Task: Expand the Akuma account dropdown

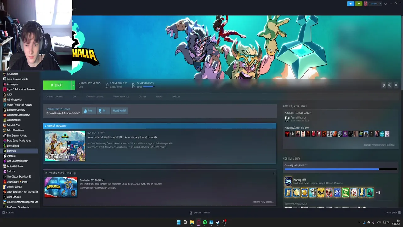Action: point(380,4)
